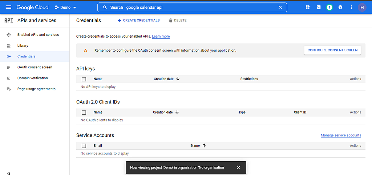Click the Page usage agreements icon
Screen dimensions: 372x175
(x=9, y=89)
